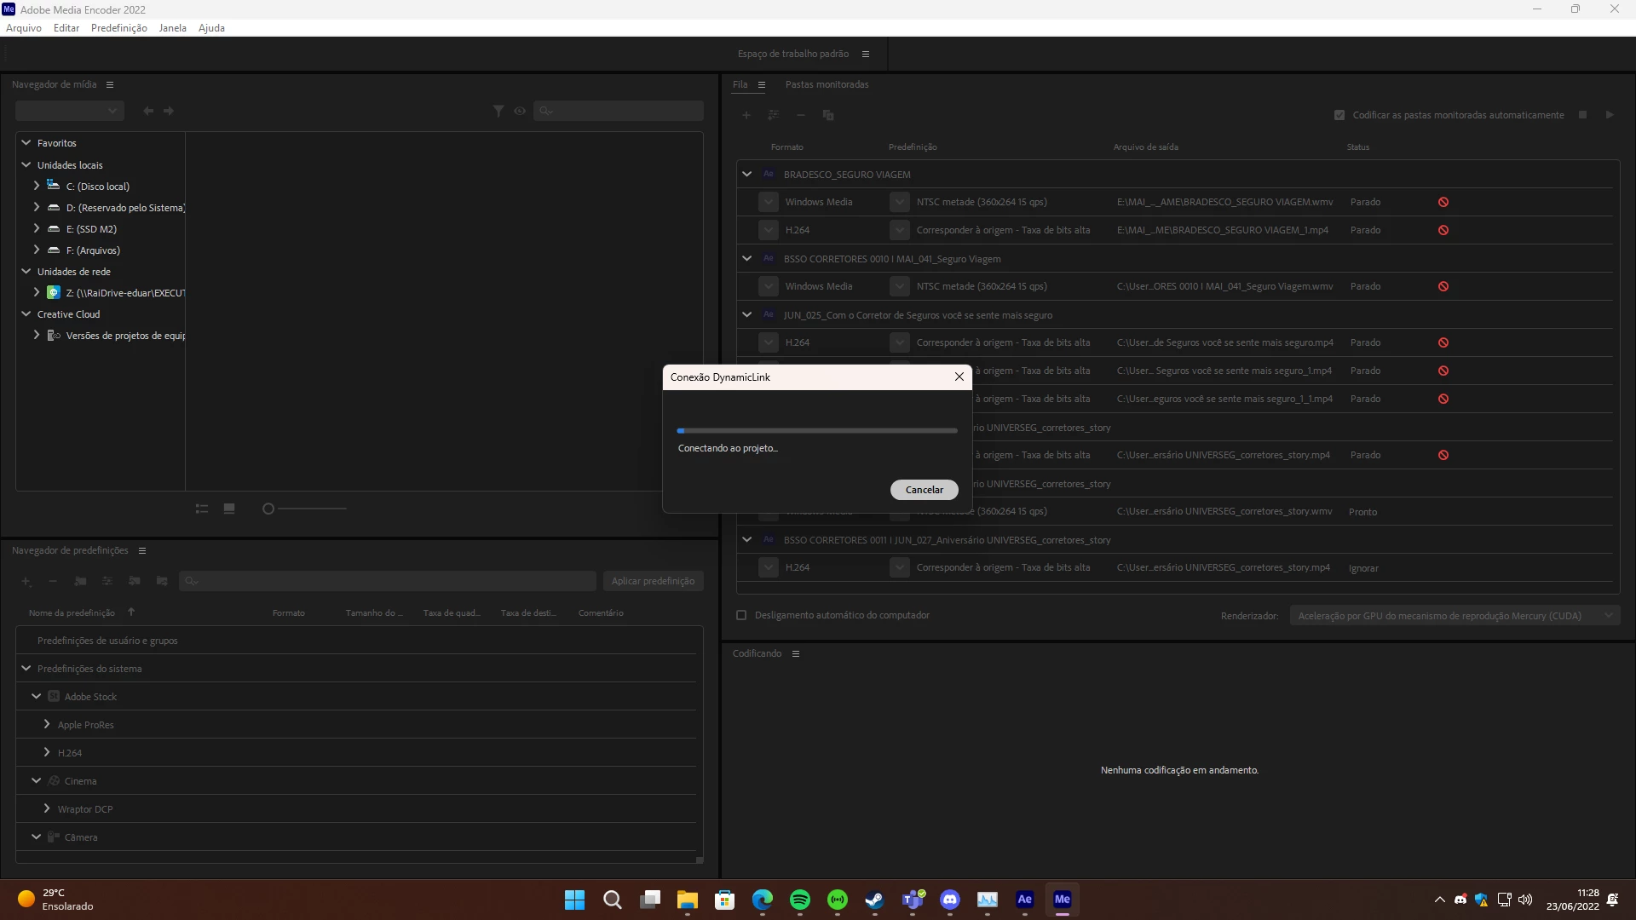The width and height of the screenshot is (1636, 920).
Task: Switch media browser to list view icon
Action: point(202,509)
